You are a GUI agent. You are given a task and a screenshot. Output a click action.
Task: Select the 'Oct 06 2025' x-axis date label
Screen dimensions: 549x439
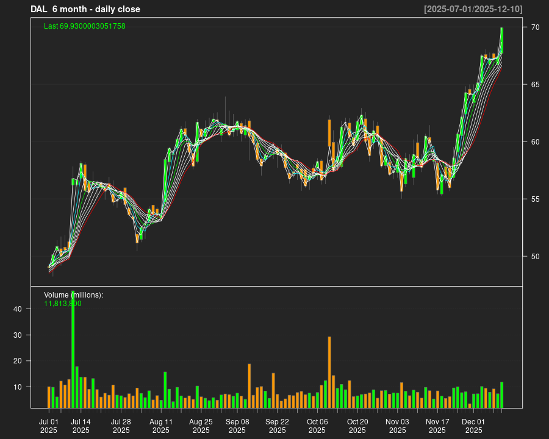point(317,426)
